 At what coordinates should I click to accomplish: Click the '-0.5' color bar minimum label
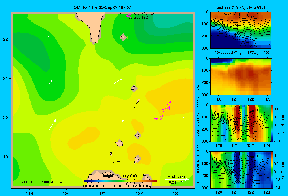(x=84, y=186)
